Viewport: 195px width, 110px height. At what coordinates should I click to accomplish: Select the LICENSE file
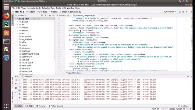[x=25, y=60]
